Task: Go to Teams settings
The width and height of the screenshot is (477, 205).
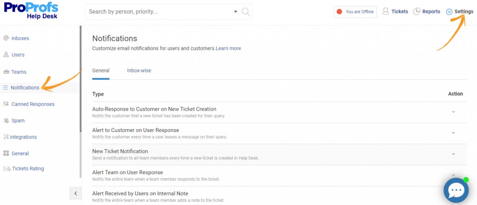Action: pos(19,72)
